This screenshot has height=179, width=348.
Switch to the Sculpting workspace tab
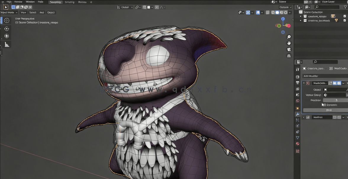coord(55,2)
